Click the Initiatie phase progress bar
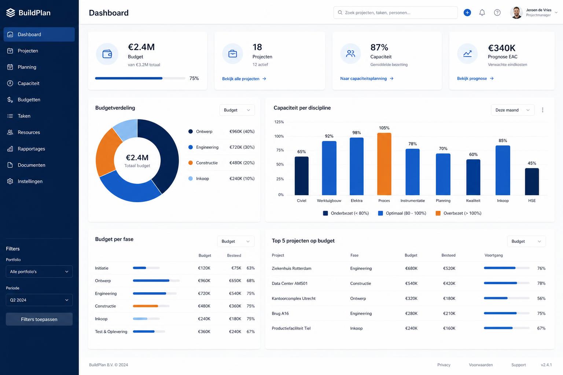Viewport: 563px width, 375px height. tap(146, 268)
